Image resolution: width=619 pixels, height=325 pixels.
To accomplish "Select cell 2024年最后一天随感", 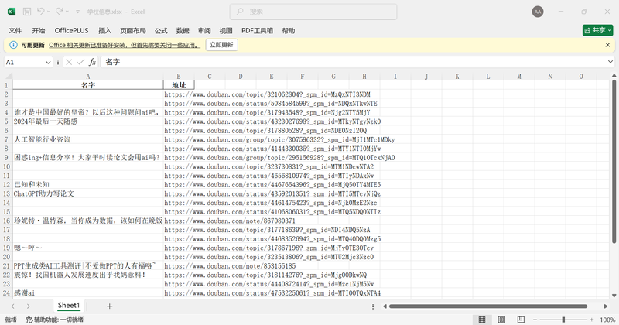I will 88,121.
